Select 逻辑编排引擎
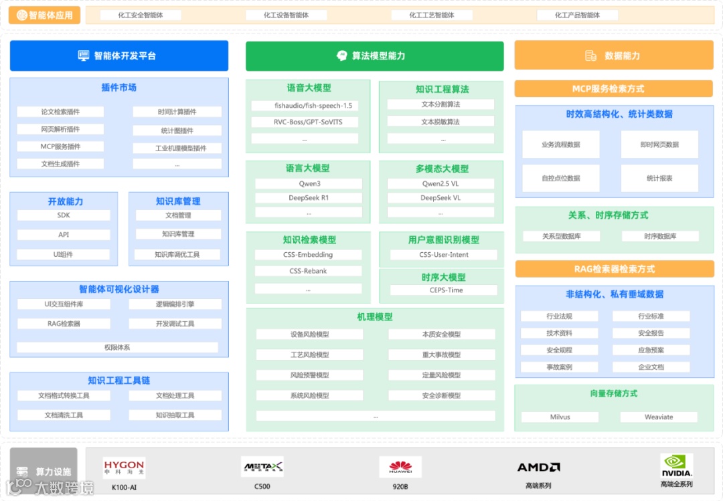Viewport: 723px width, 501px height. [175, 304]
